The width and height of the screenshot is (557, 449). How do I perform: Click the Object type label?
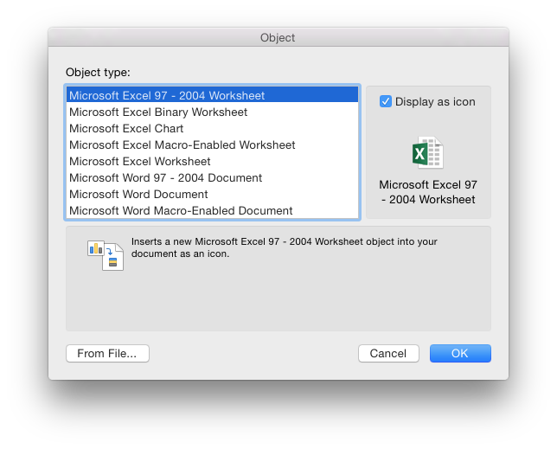(98, 73)
